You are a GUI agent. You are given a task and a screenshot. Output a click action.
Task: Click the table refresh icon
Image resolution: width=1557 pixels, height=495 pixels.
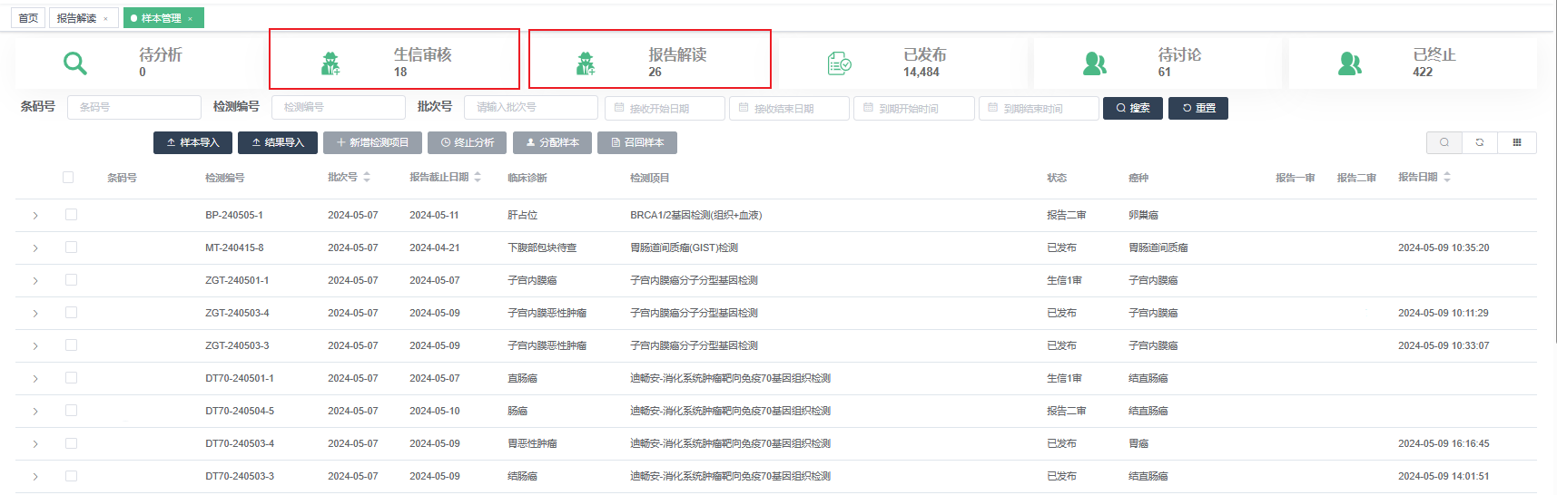pyautogui.click(x=1480, y=142)
